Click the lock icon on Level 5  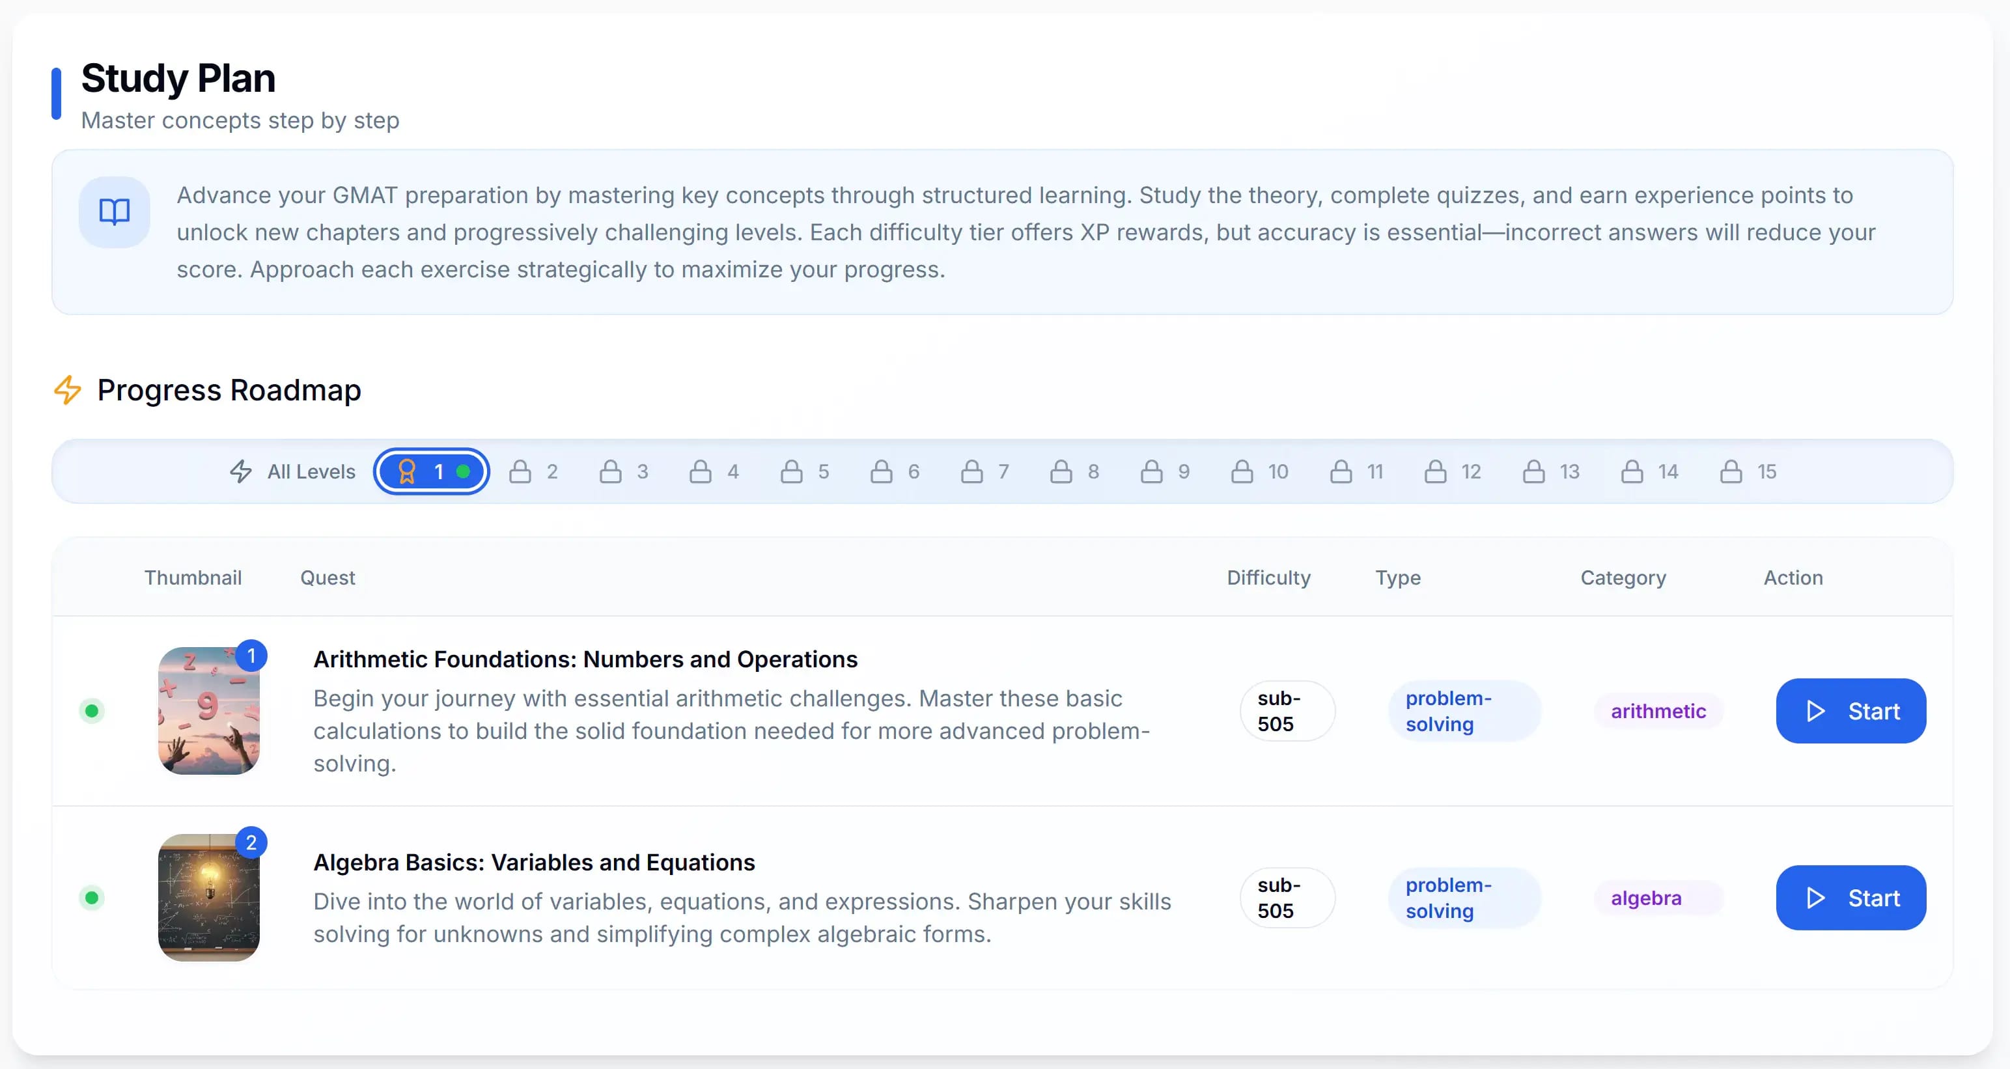(791, 471)
